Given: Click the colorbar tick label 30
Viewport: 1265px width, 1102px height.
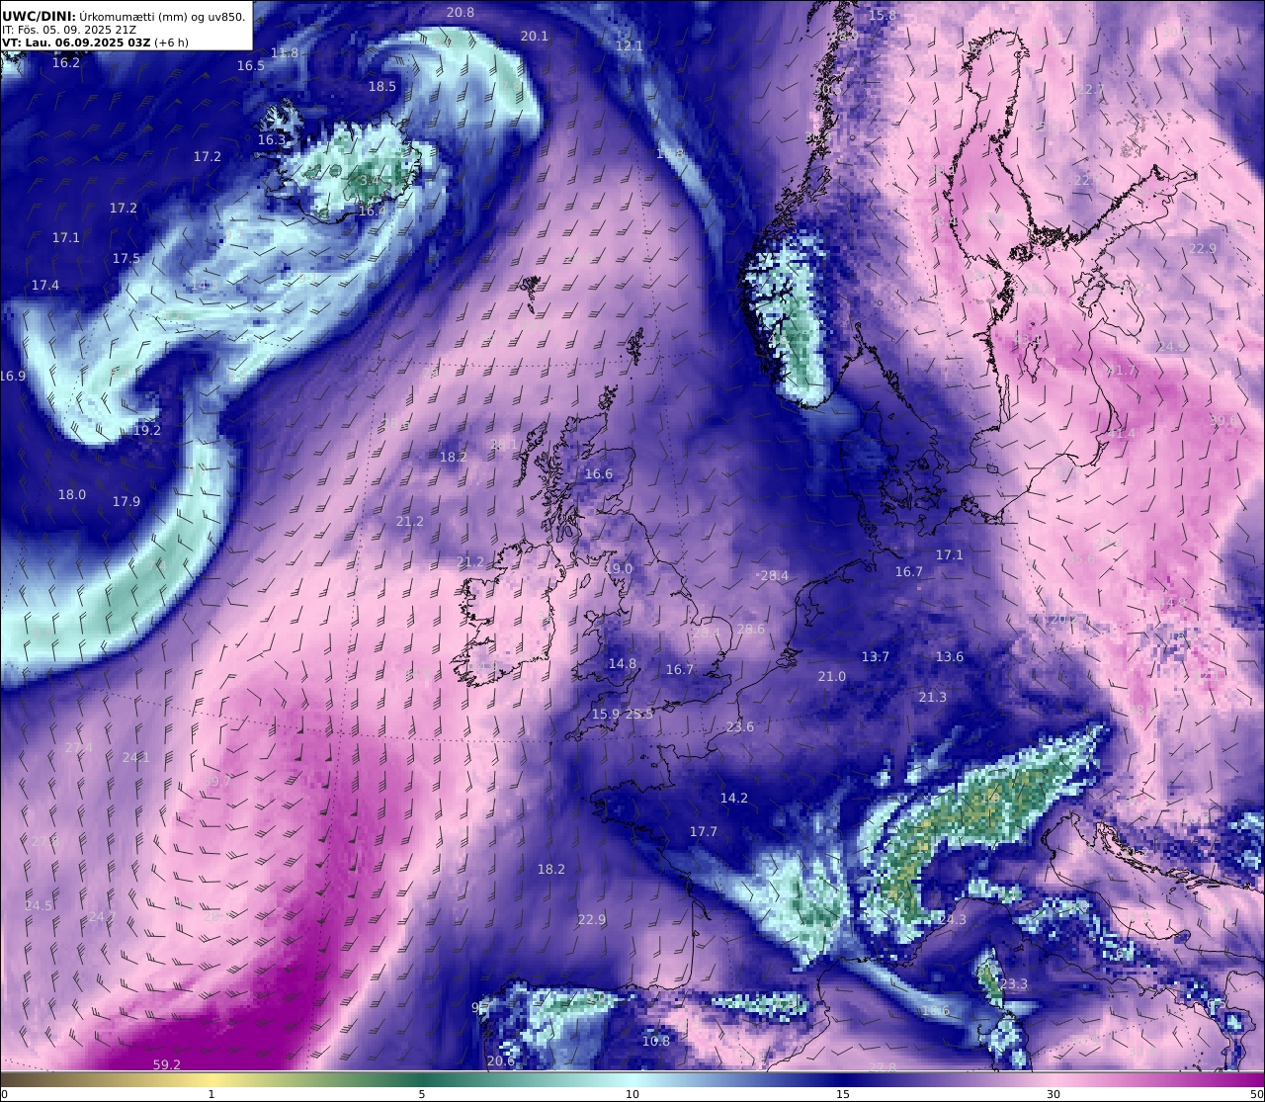Looking at the screenshot, I should coord(1054,1094).
